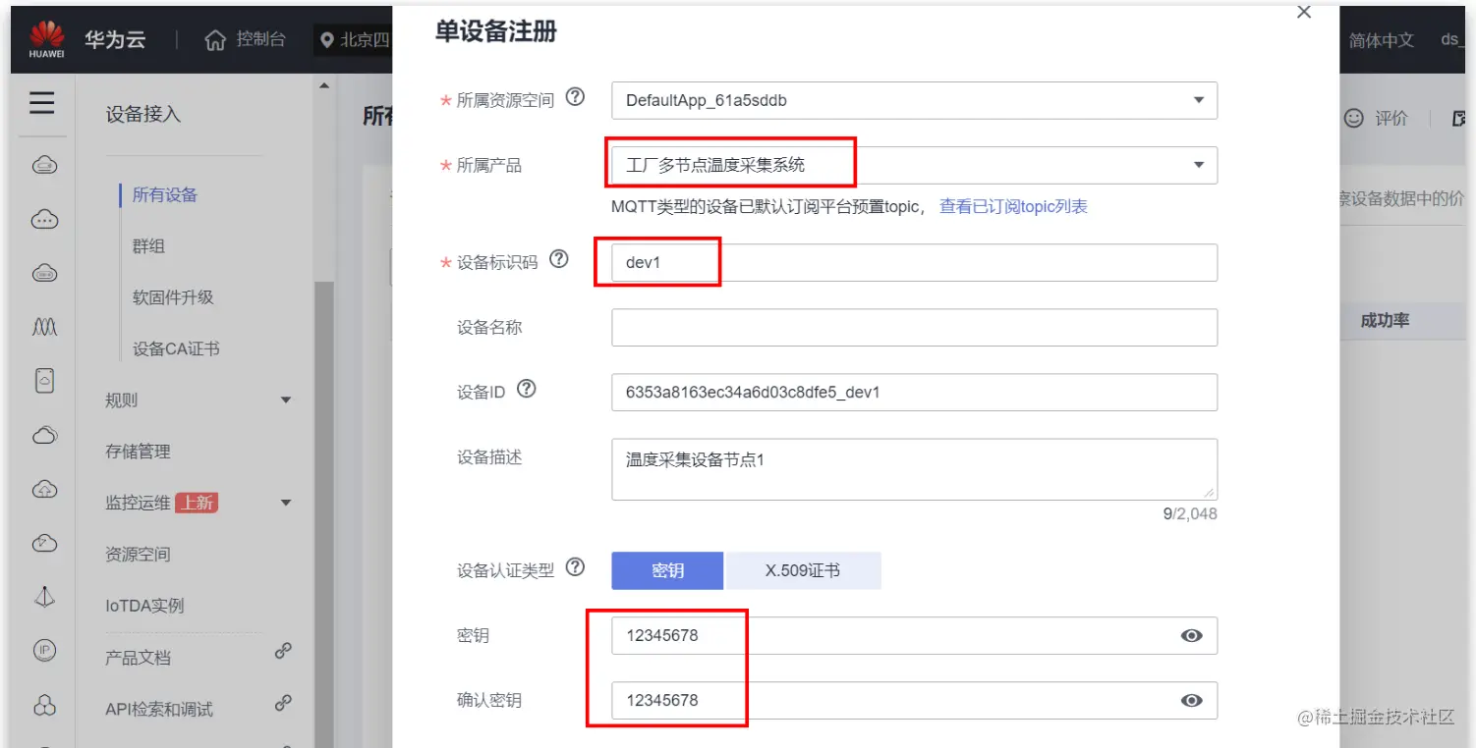Click first cloud service icon in left rail
Screen dimensions: 1476x748
pos(44,165)
